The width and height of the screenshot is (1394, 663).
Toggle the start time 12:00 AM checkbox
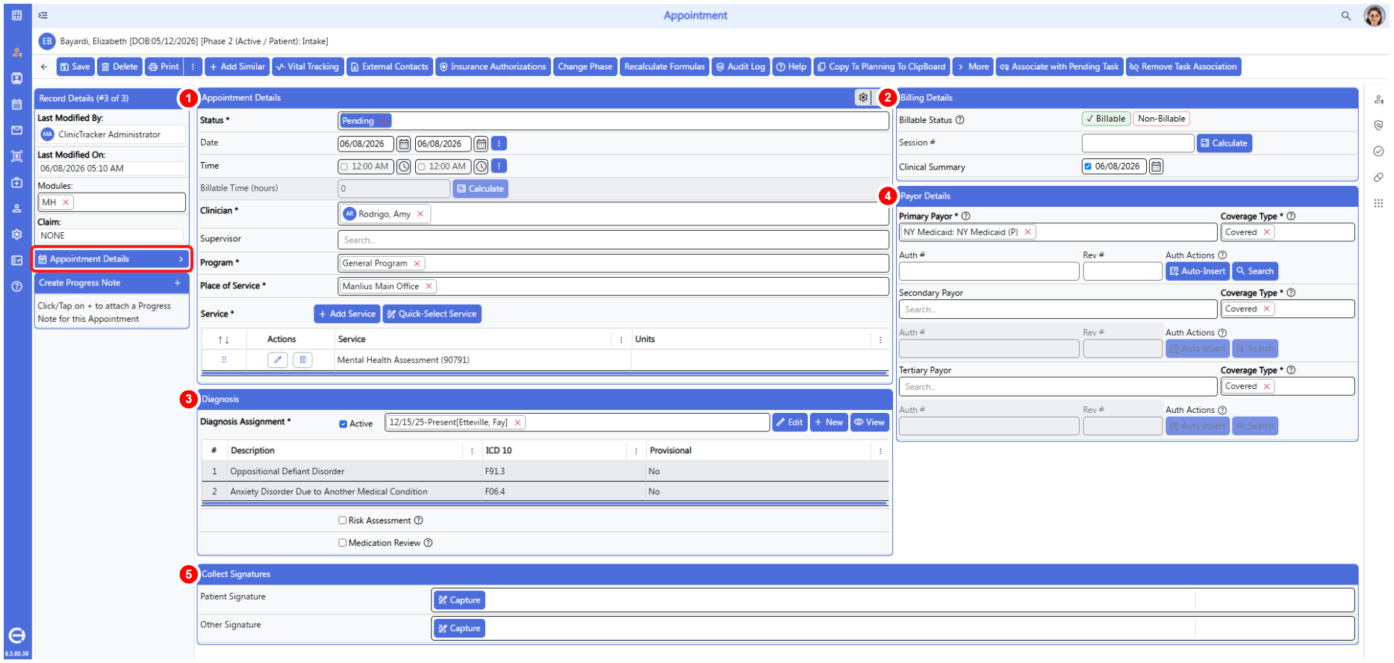344,166
